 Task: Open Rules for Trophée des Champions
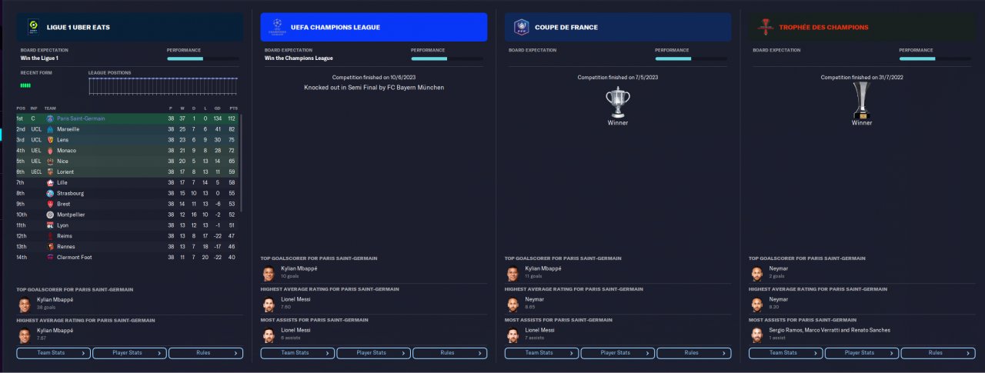[x=936, y=353]
